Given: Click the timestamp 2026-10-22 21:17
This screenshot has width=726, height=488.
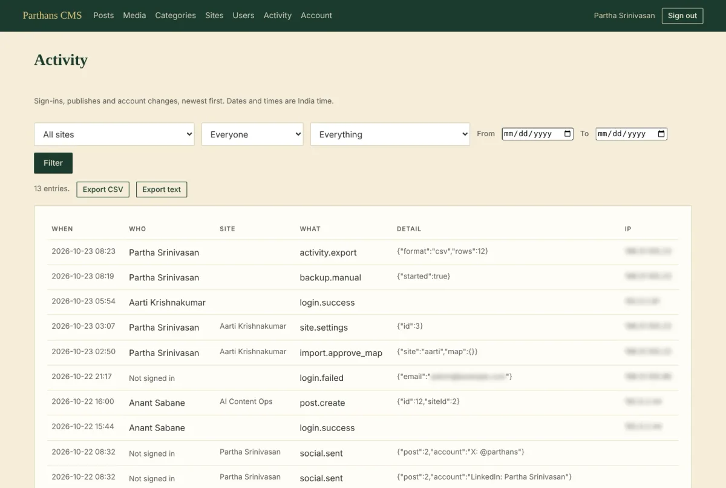Looking at the screenshot, I should pyautogui.click(x=82, y=376).
